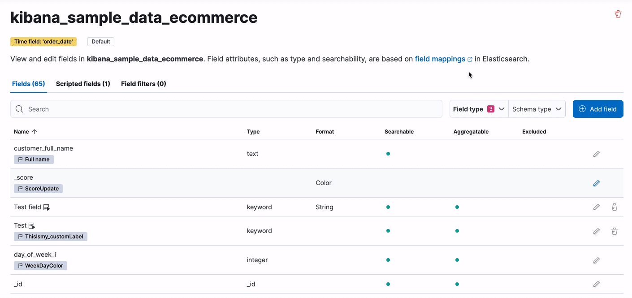Edit the customer_full_name field pencil icon
The image size is (632, 298).
click(x=597, y=154)
